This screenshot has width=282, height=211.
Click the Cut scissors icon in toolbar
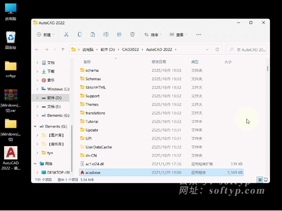[x=66, y=34]
